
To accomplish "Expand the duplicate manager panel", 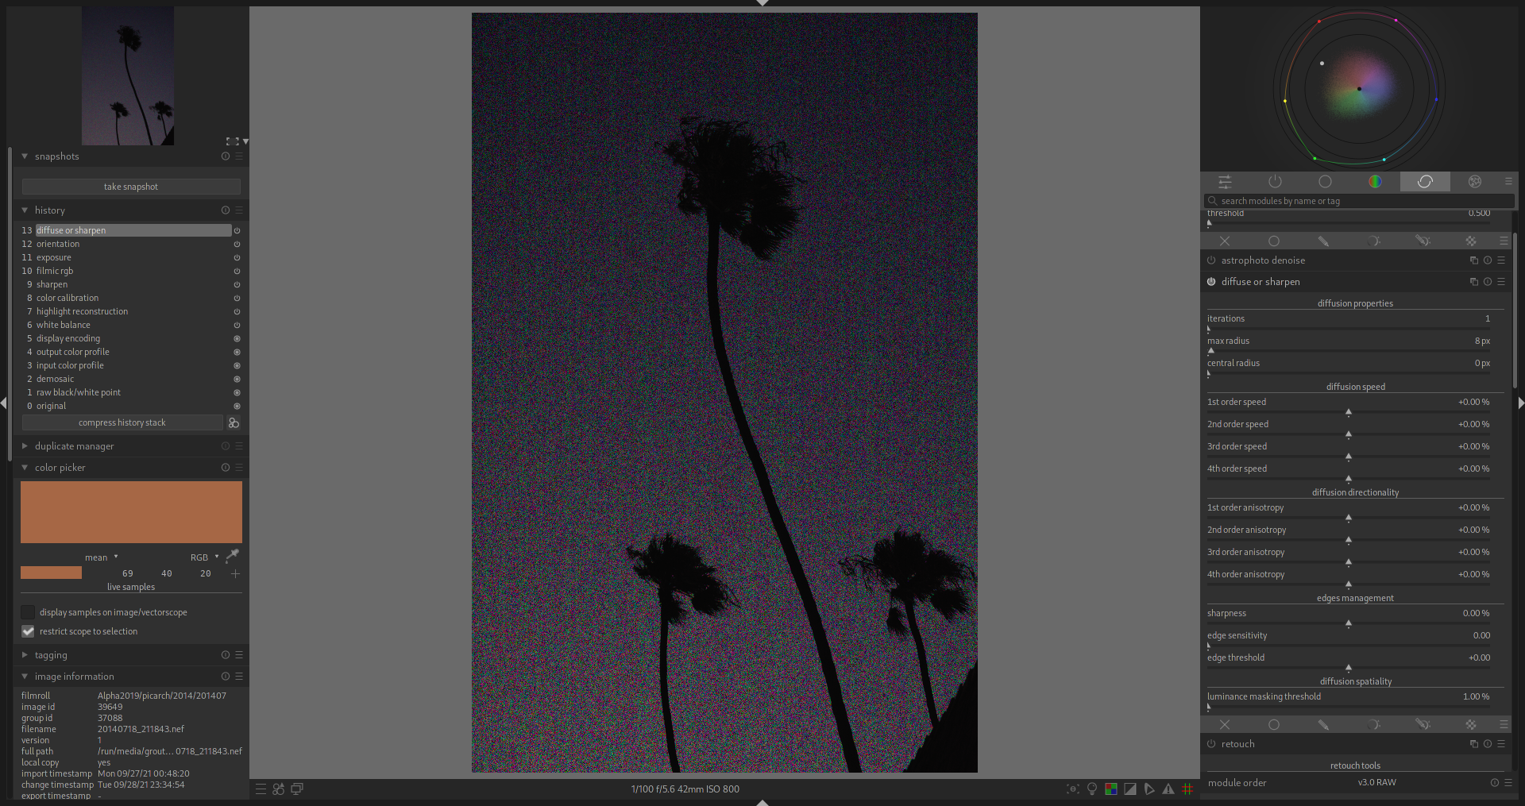I will (25, 446).
